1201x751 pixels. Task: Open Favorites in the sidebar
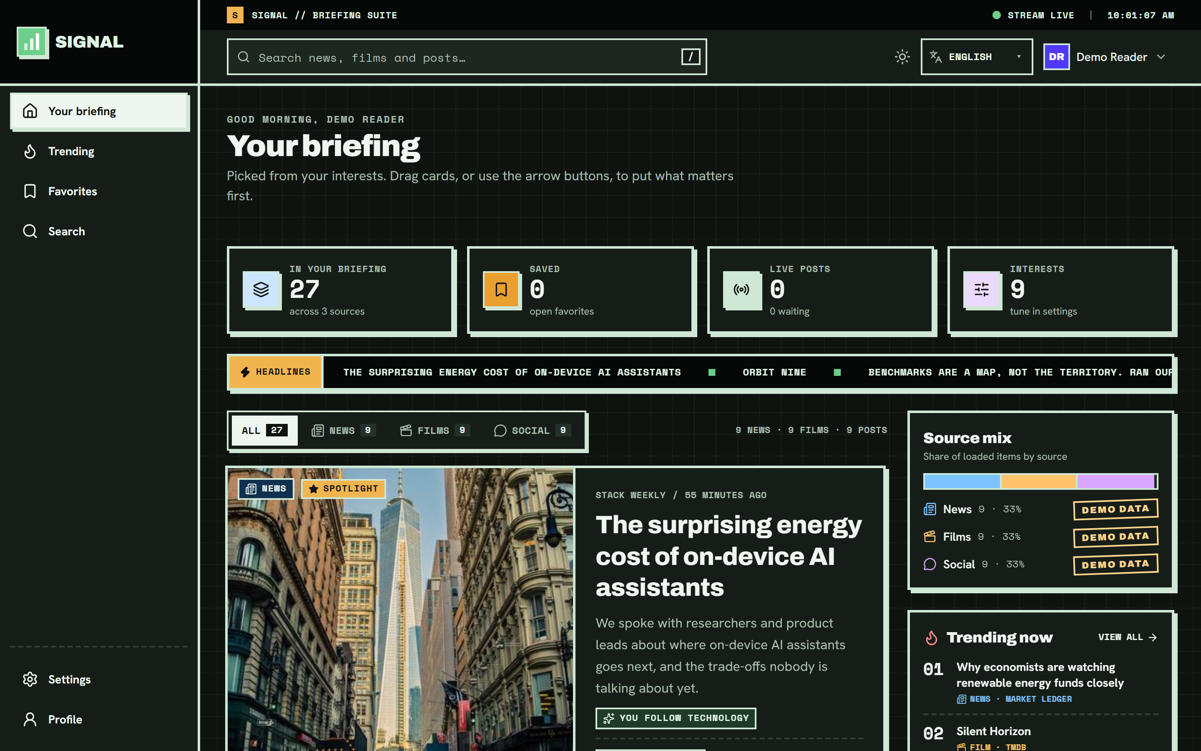point(99,191)
